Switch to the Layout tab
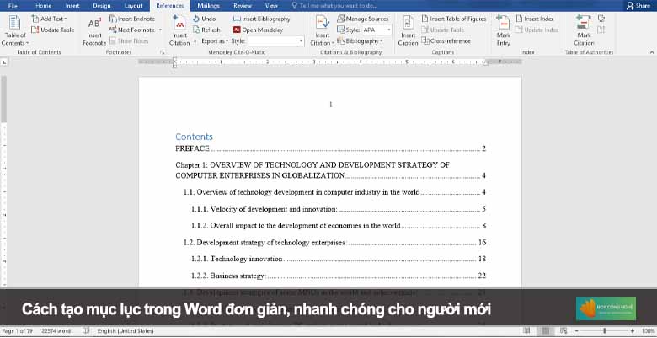Screen dimensions: 657x338 pyautogui.click(x=133, y=6)
